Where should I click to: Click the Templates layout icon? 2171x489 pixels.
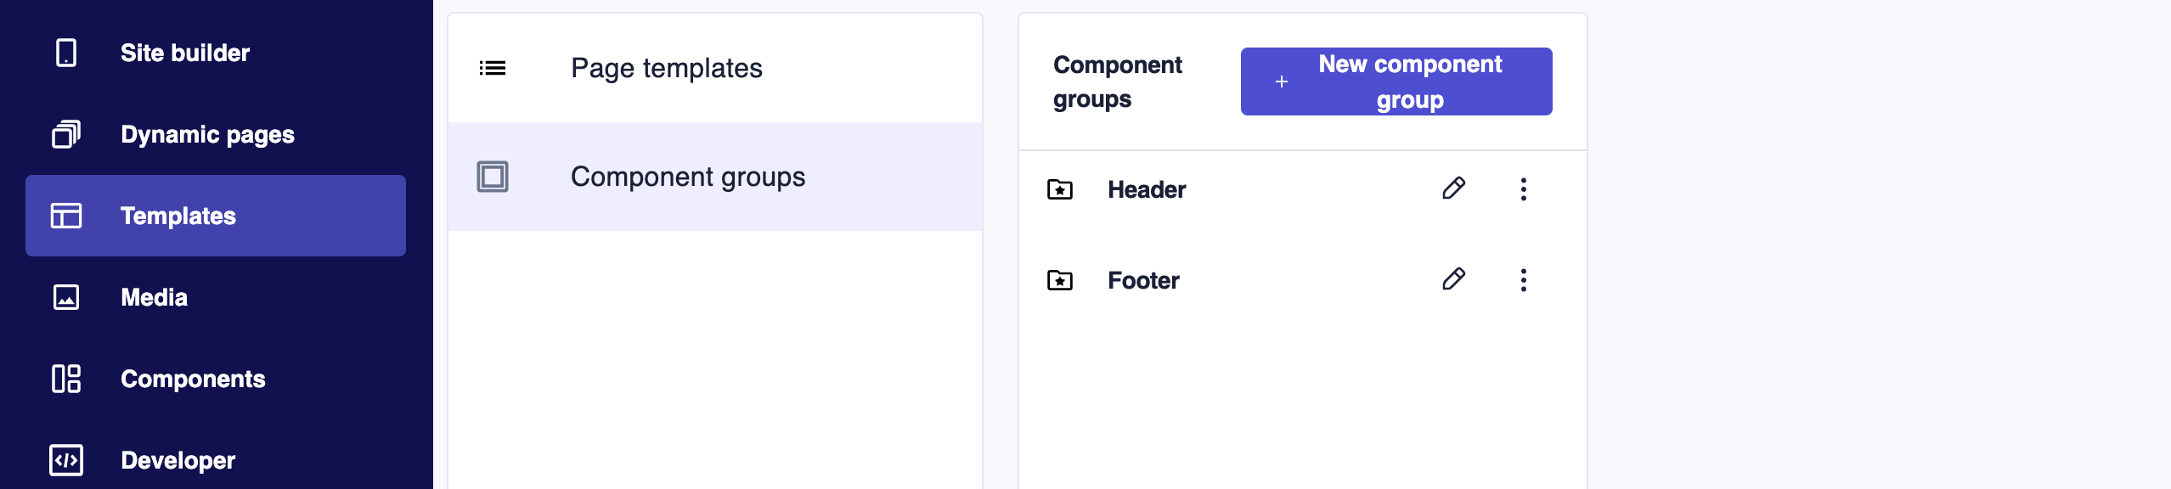[66, 216]
